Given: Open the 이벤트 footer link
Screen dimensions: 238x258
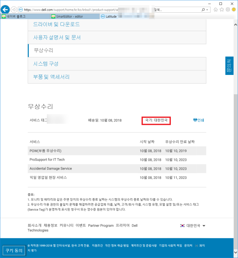Looking at the screenshot, I should (81, 225).
